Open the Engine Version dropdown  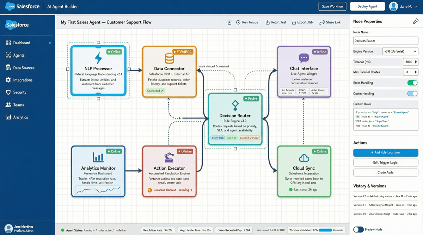400,51
